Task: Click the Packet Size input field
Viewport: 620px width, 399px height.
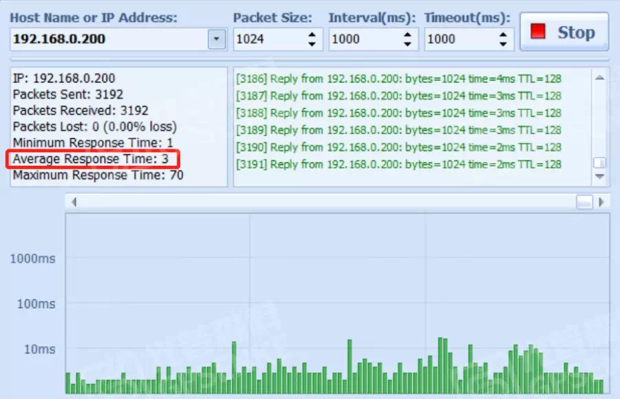Action: tap(269, 39)
